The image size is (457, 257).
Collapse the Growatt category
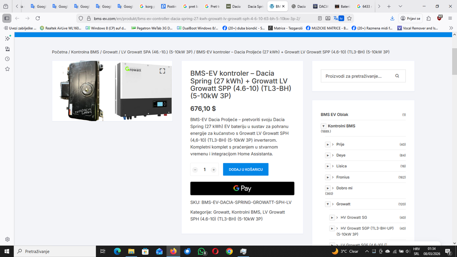328,204
